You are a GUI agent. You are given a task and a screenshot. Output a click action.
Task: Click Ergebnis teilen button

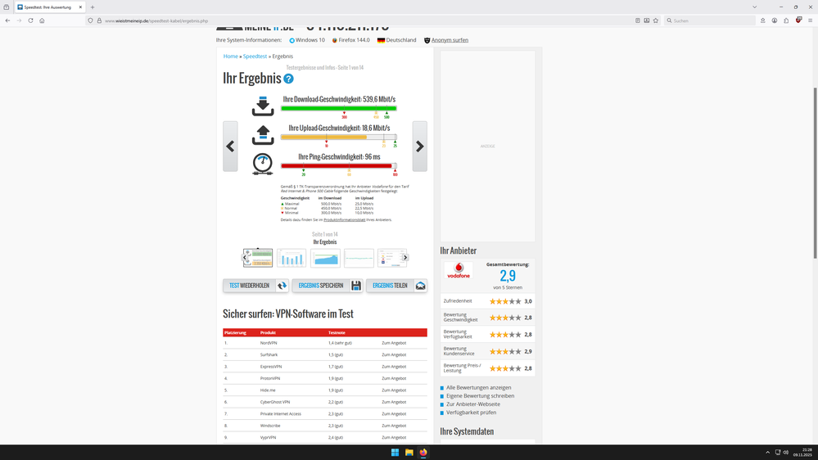[x=396, y=286]
